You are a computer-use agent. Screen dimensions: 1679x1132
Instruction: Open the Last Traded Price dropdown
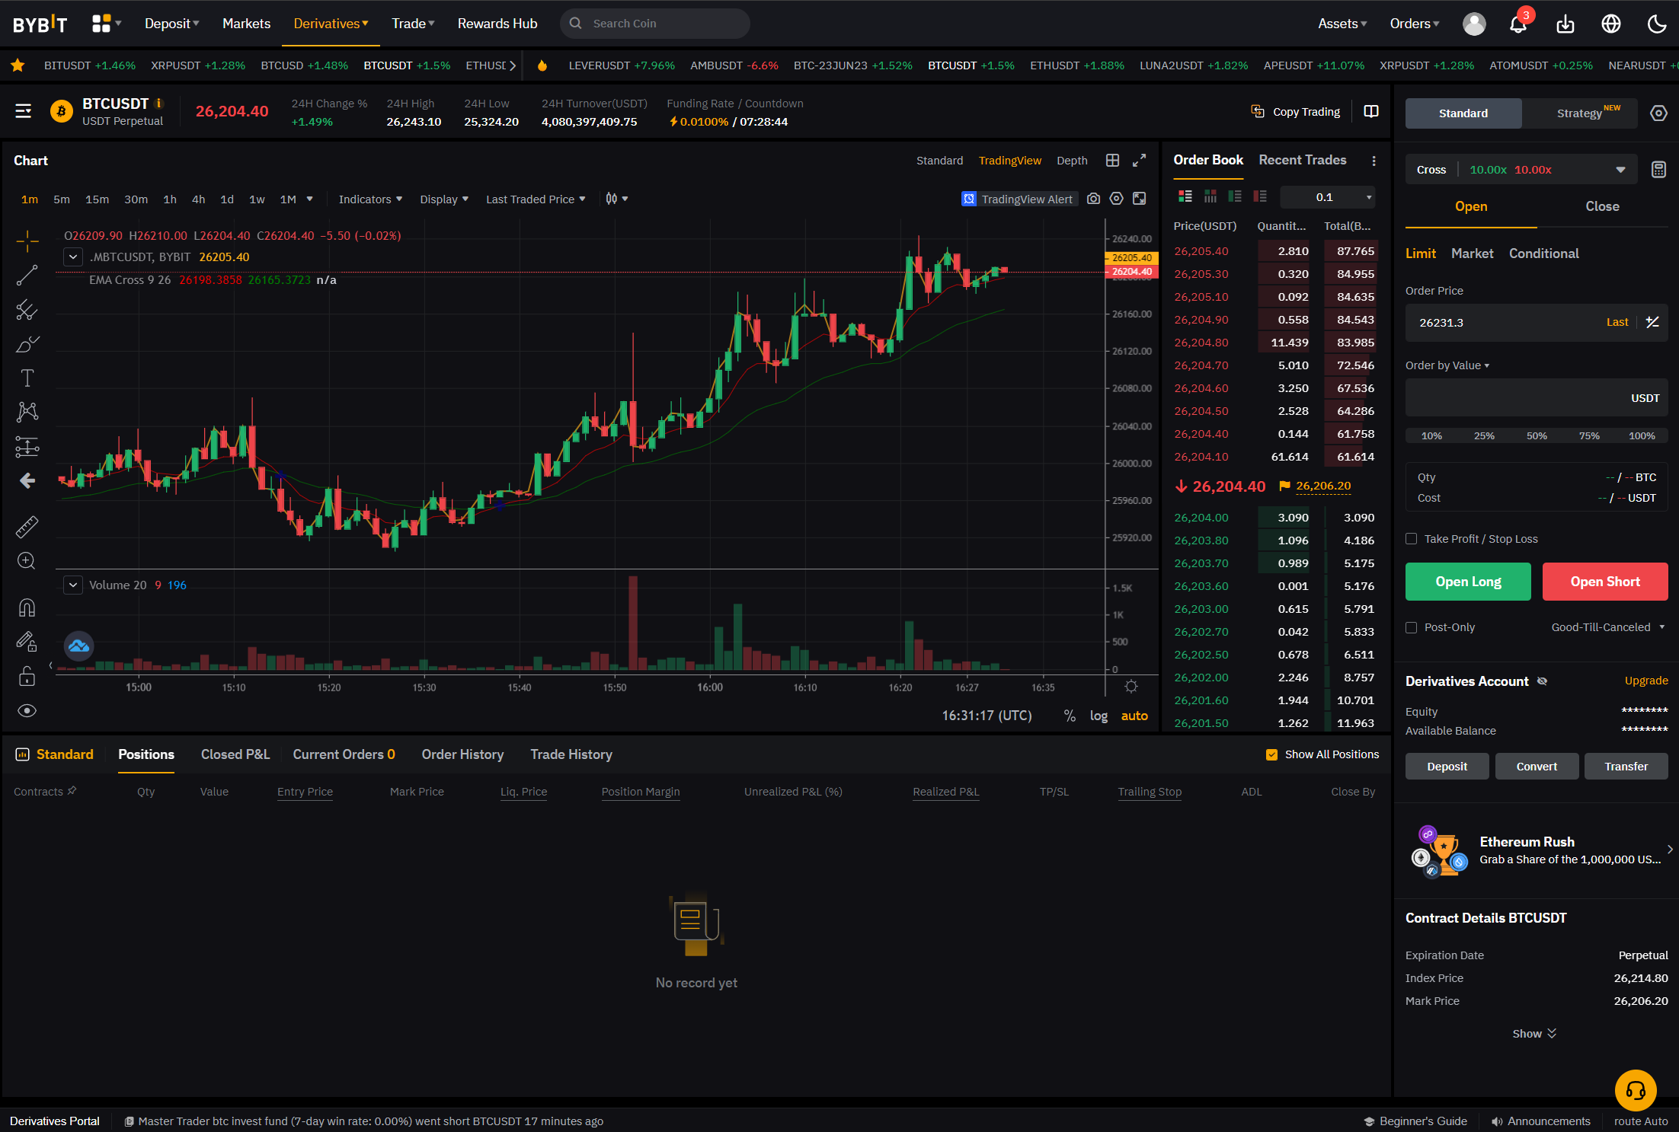pyautogui.click(x=536, y=199)
